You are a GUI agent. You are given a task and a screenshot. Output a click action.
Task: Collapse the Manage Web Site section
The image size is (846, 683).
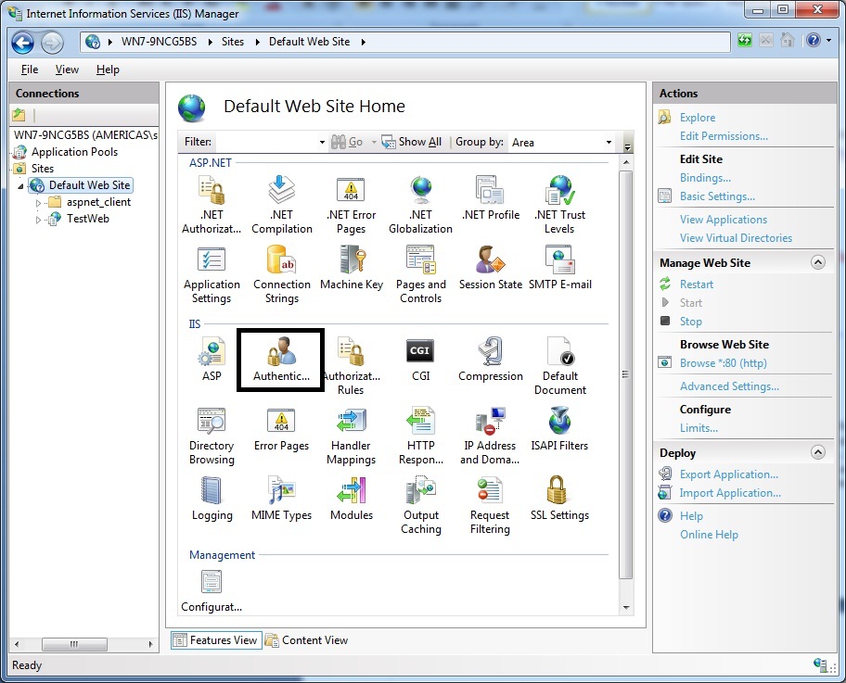click(x=817, y=262)
